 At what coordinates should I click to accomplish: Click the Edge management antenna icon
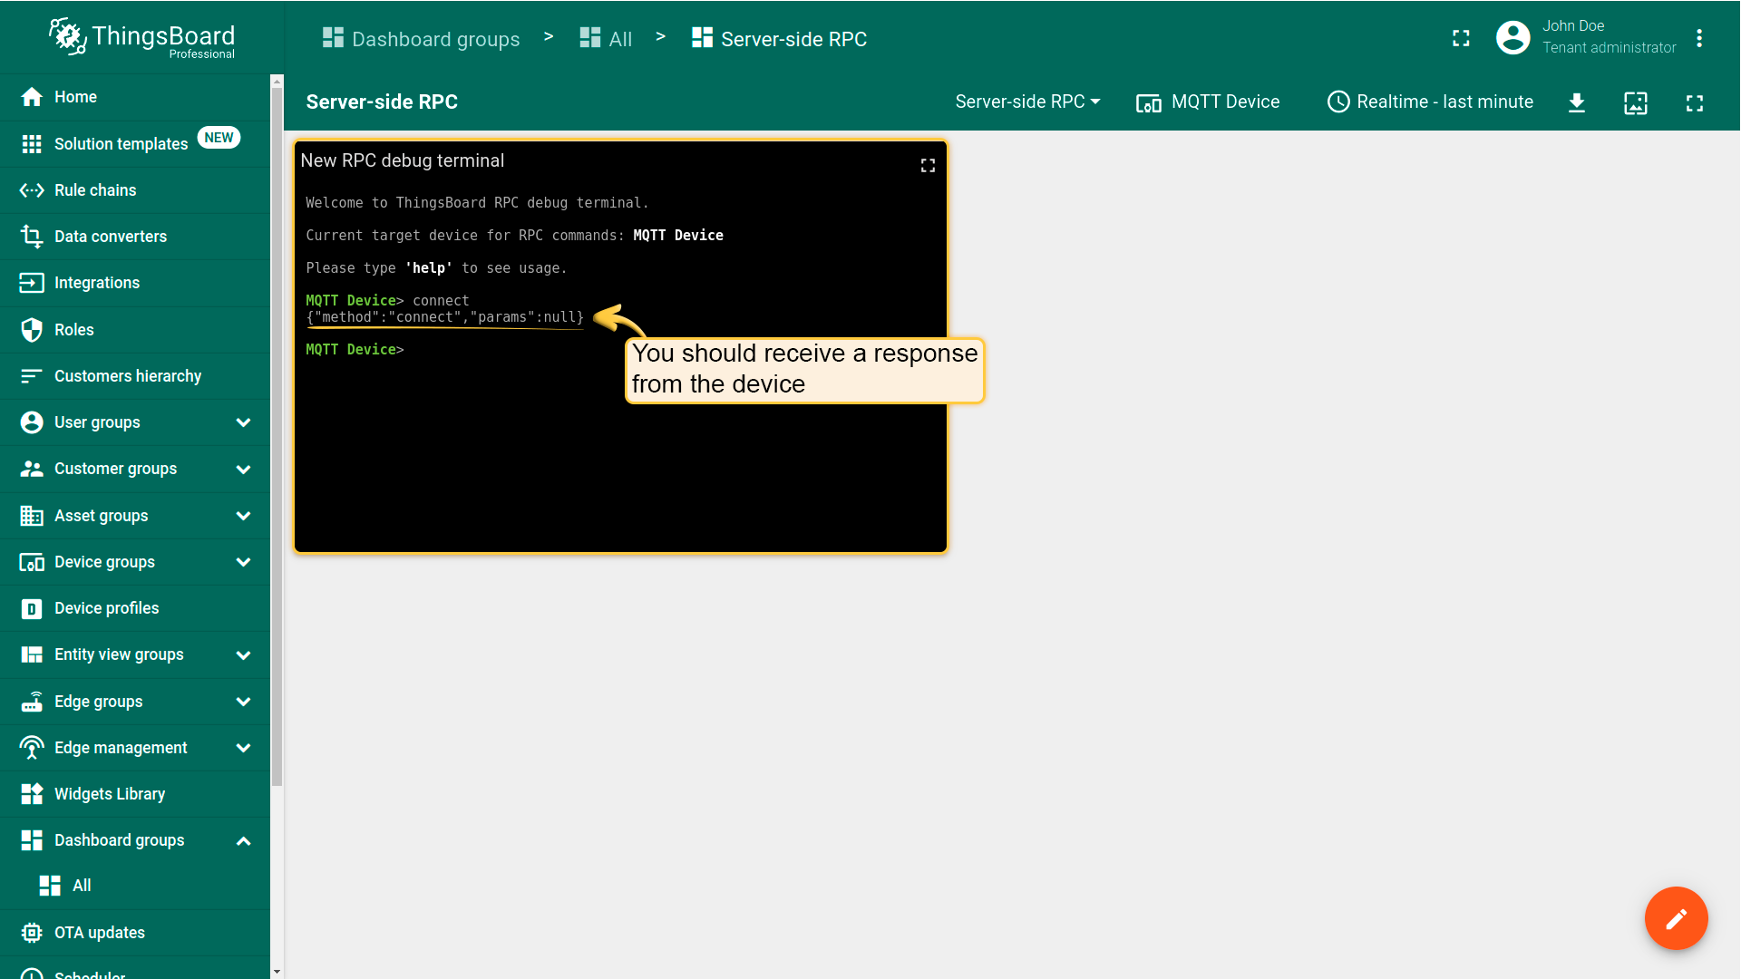32,748
